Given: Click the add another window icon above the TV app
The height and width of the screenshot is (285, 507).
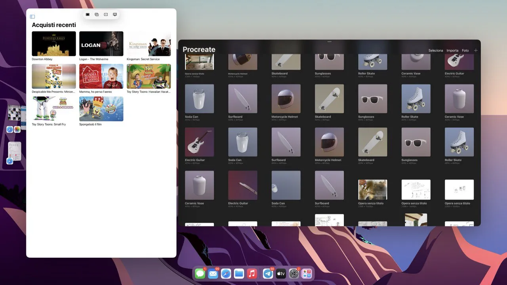Looking at the screenshot, I should click(x=96, y=14).
